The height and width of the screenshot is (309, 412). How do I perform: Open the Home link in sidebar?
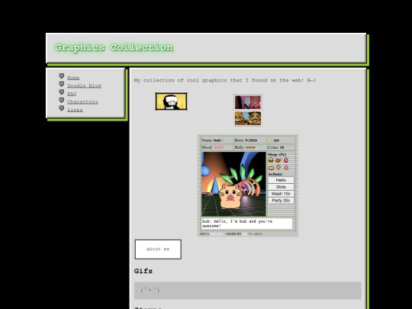73,78
